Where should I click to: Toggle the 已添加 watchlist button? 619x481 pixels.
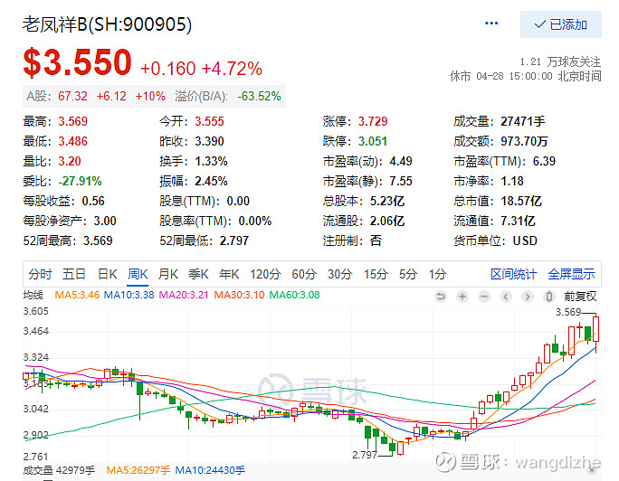pyautogui.click(x=560, y=24)
